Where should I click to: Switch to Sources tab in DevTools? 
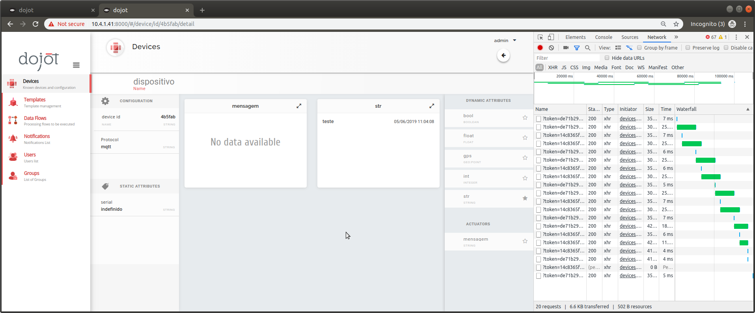point(630,37)
